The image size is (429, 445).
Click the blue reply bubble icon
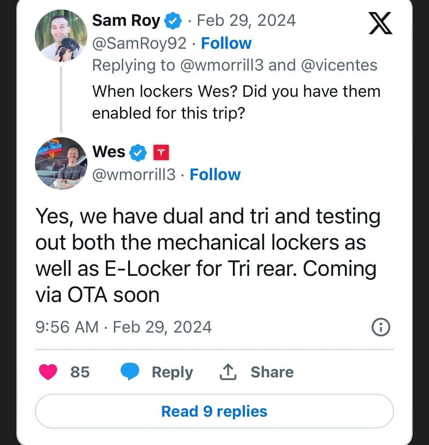pyautogui.click(x=130, y=372)
